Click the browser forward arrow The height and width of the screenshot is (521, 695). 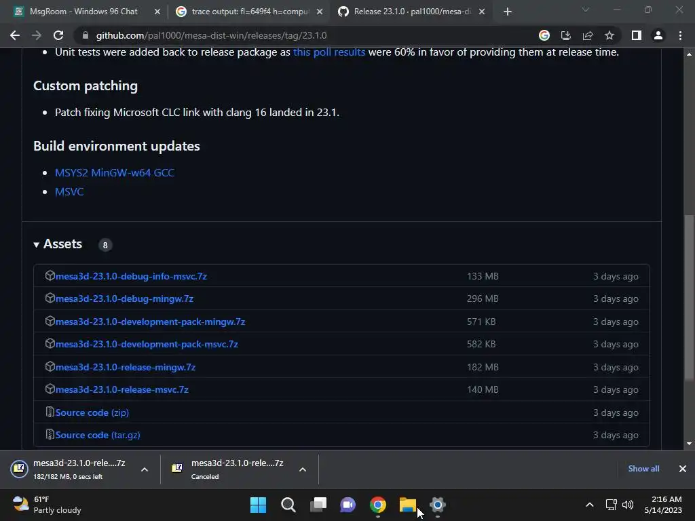(x=37, y=35)
